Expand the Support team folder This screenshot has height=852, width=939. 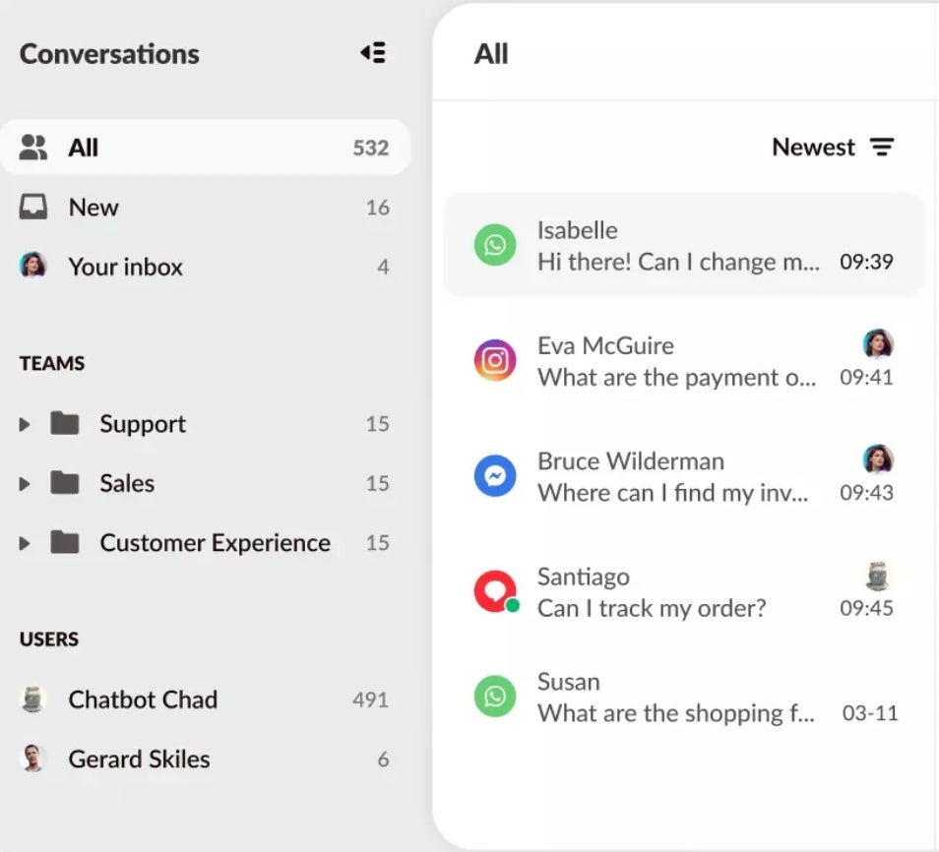point(25,425)
